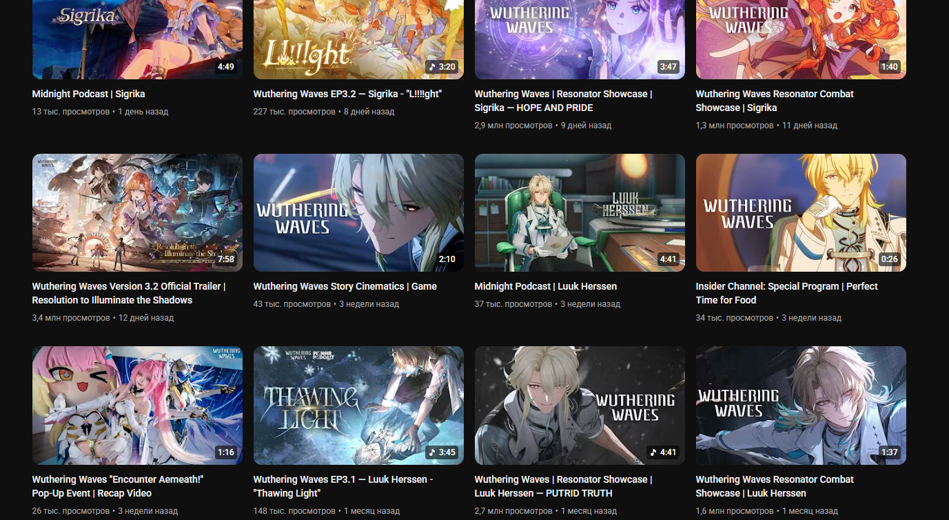949x520 pixels.
Task: Open the Midnight Podcast Sigrika video thumbnail
Action: (137, 39)
